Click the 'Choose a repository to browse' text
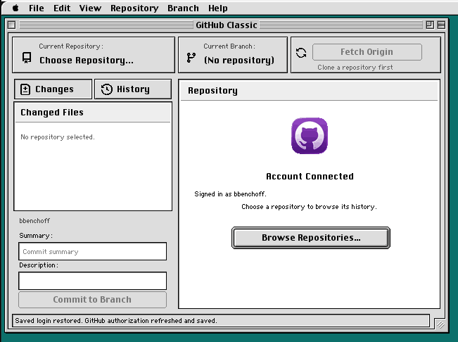The image size is (458, 342). pos(309,207)
